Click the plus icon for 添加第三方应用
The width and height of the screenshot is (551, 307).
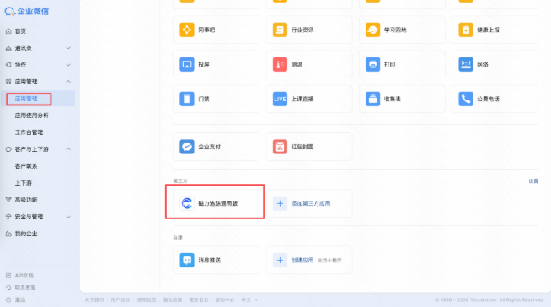(x=280, y=203)
